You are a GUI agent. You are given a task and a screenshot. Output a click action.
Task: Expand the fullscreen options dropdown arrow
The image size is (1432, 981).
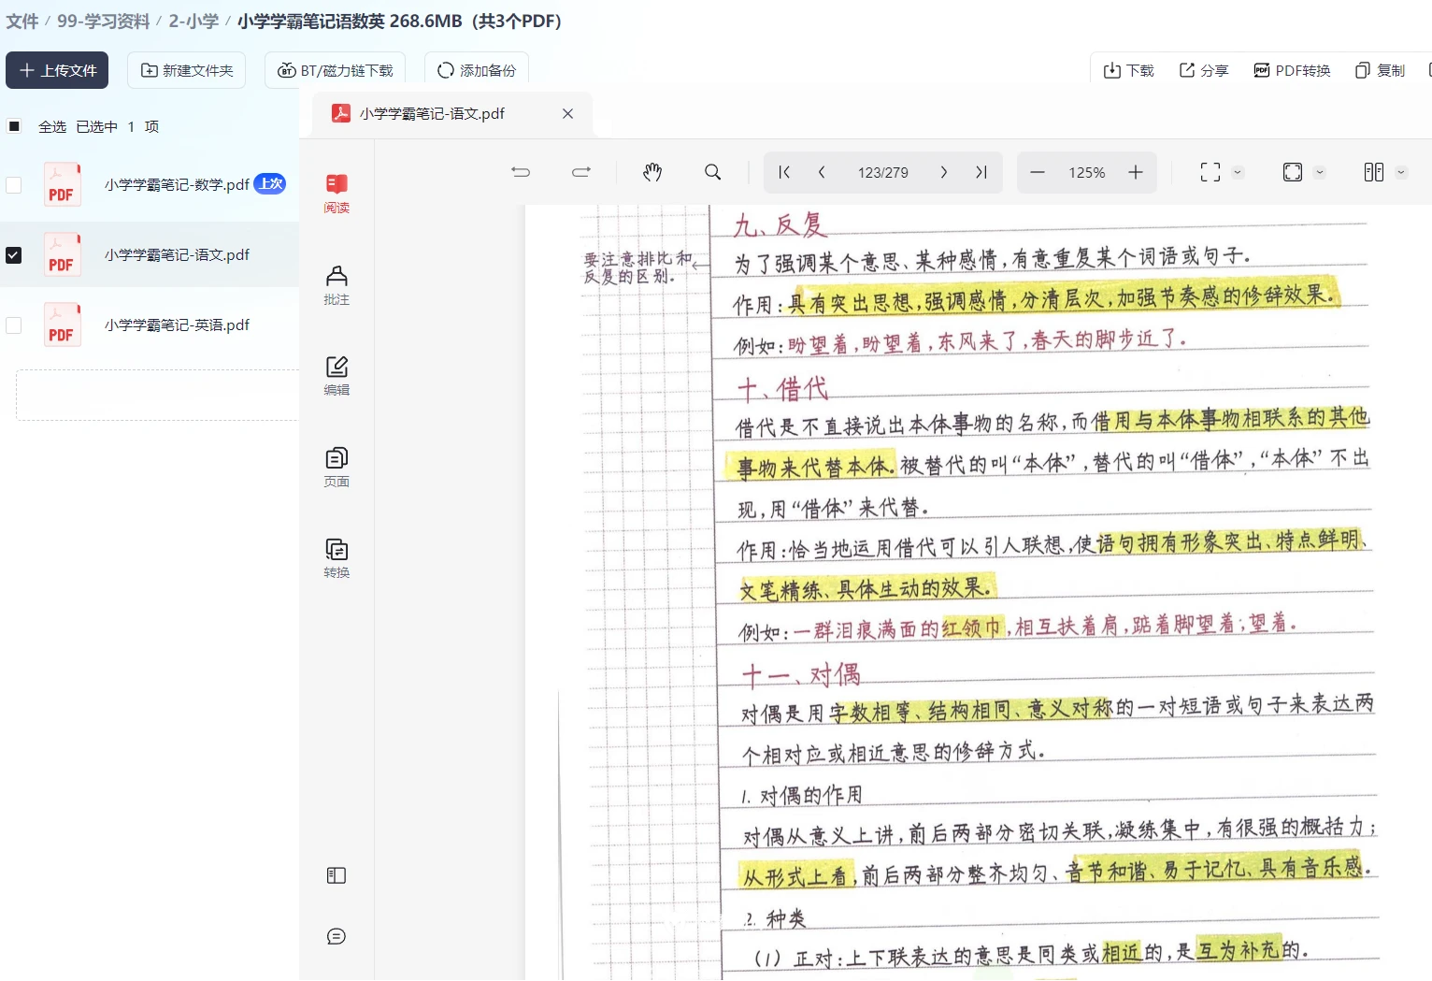pos(1238,172)
